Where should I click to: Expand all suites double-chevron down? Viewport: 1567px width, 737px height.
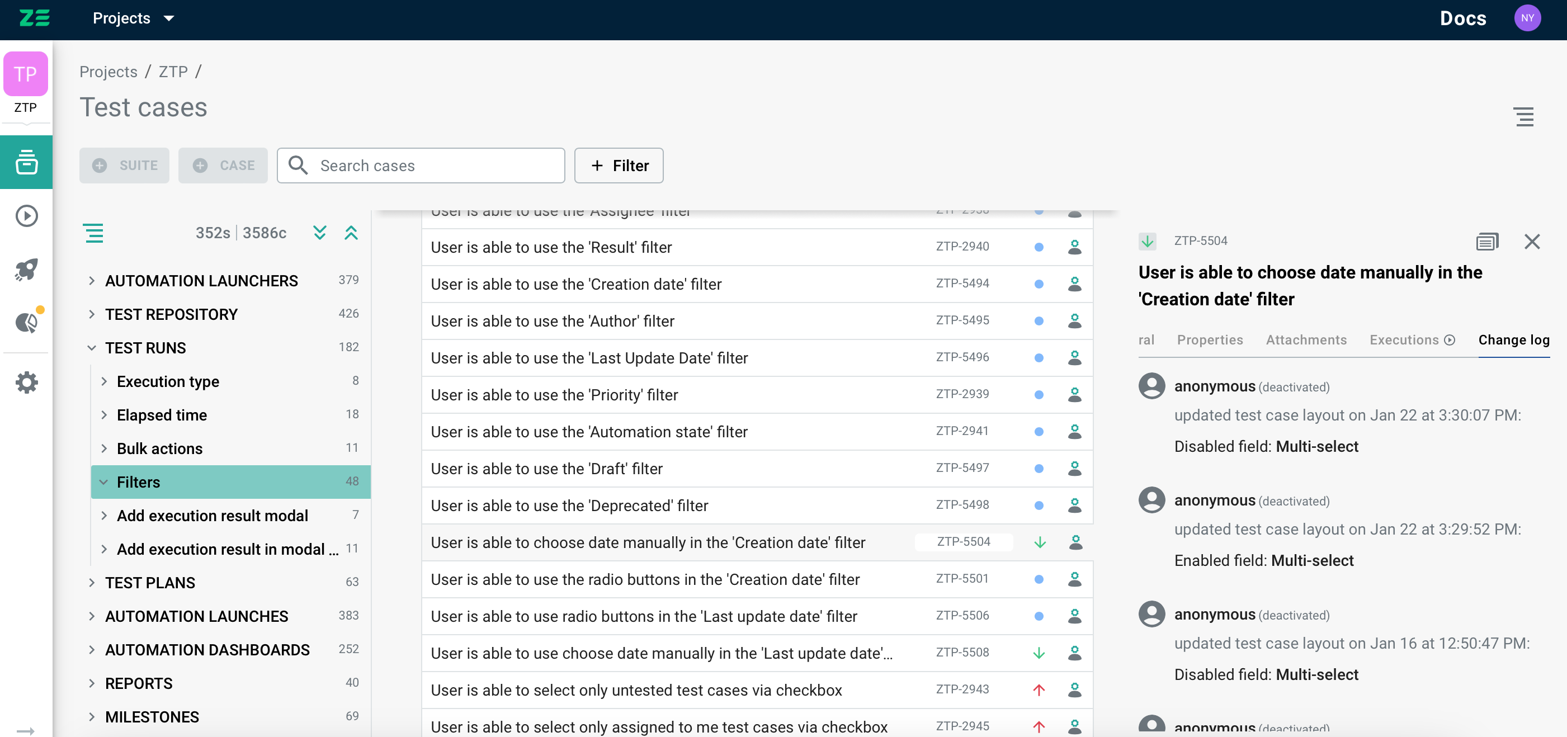[x=319, y=233]
